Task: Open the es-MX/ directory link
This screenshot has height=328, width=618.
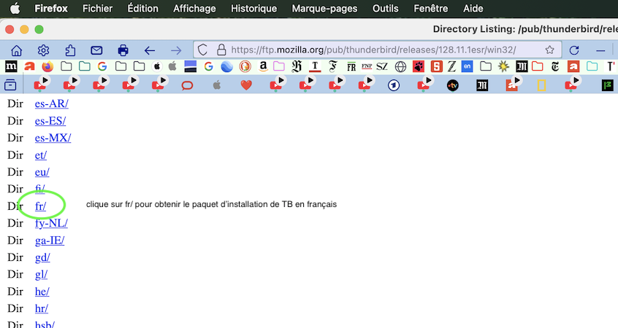Action: 53,138
